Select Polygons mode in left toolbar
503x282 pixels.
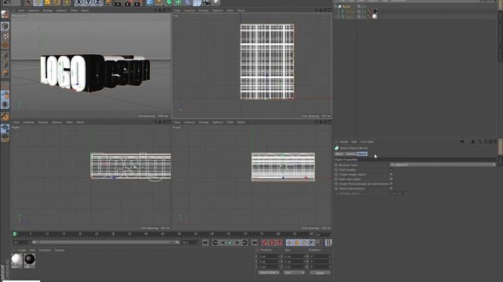5,74
